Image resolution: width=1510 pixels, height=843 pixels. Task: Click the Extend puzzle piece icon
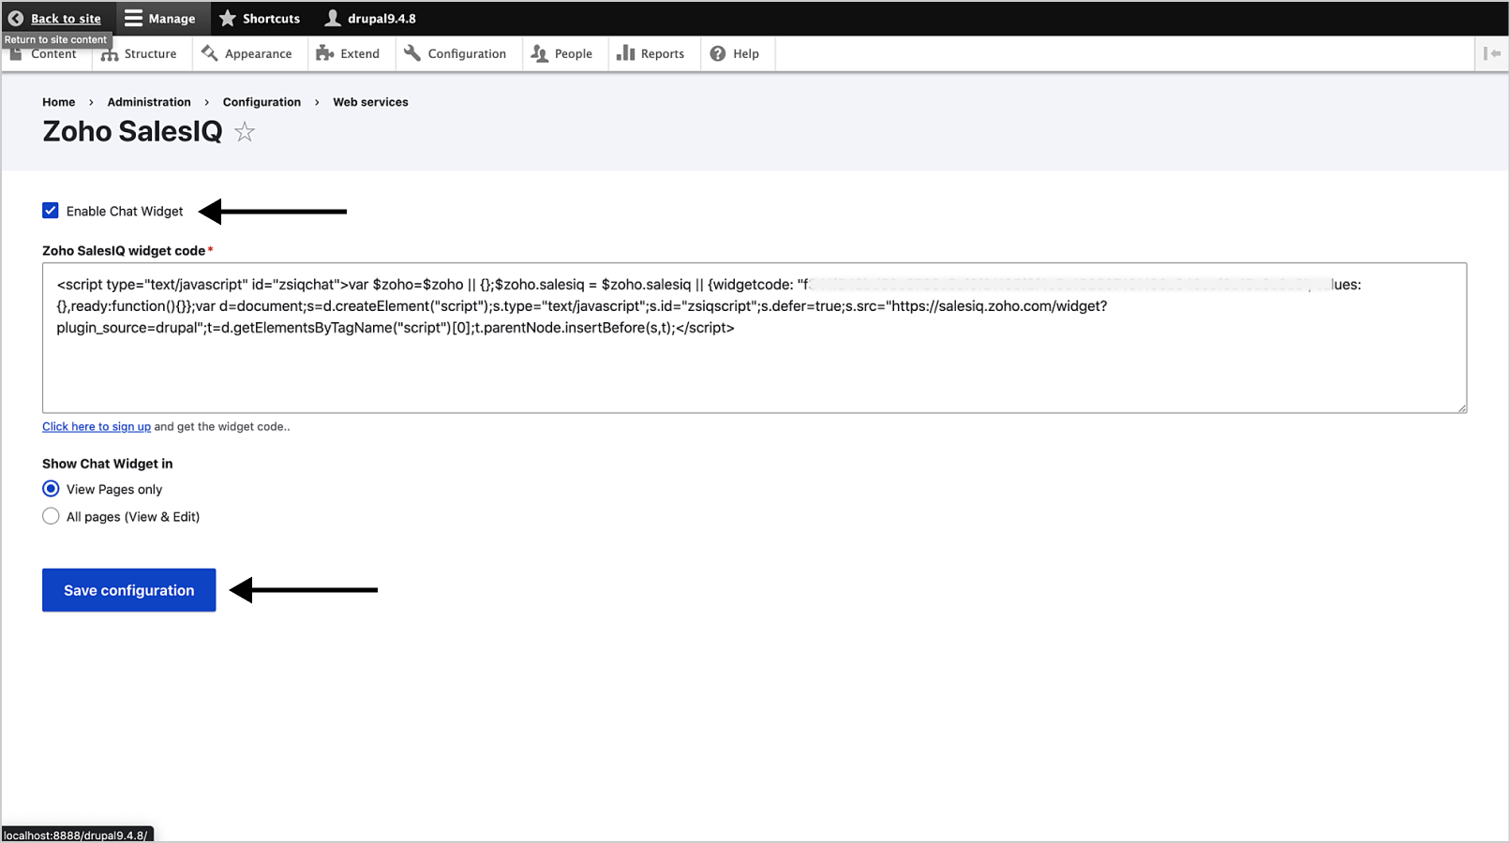(x=325, y=53)
